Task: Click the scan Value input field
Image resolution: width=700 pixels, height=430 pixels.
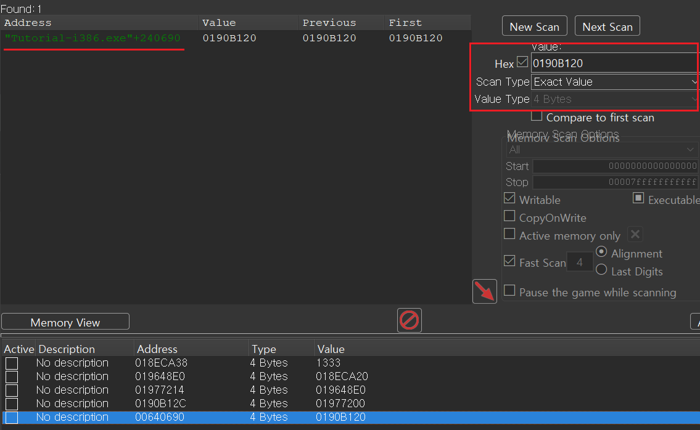Action: (x=613, y=63)
